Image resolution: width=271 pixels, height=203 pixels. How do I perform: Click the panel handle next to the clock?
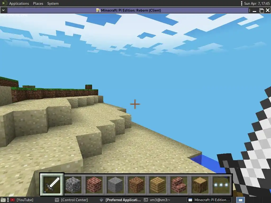click(x=241, y=3)
